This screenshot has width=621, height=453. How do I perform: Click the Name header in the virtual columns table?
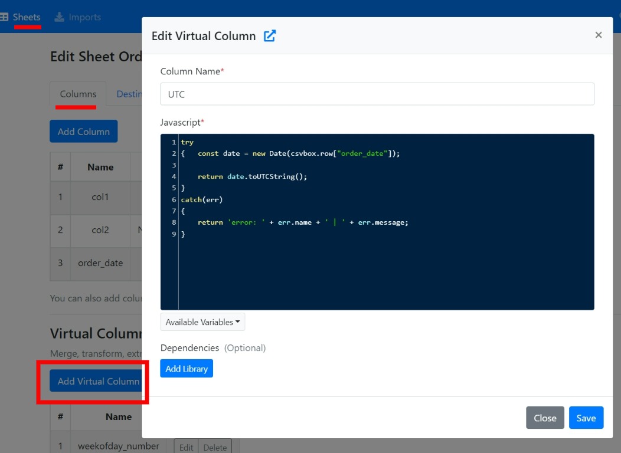coord(119,416)
